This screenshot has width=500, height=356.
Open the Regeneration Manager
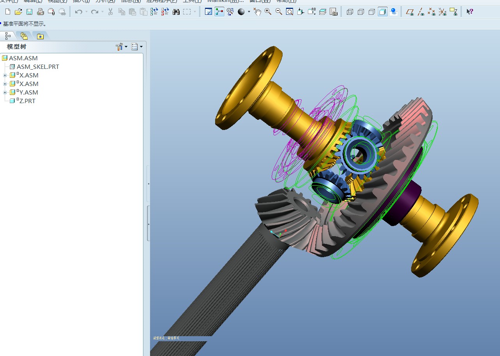tap(165, 12)
